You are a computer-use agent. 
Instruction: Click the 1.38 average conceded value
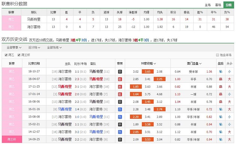coord(160,19)
